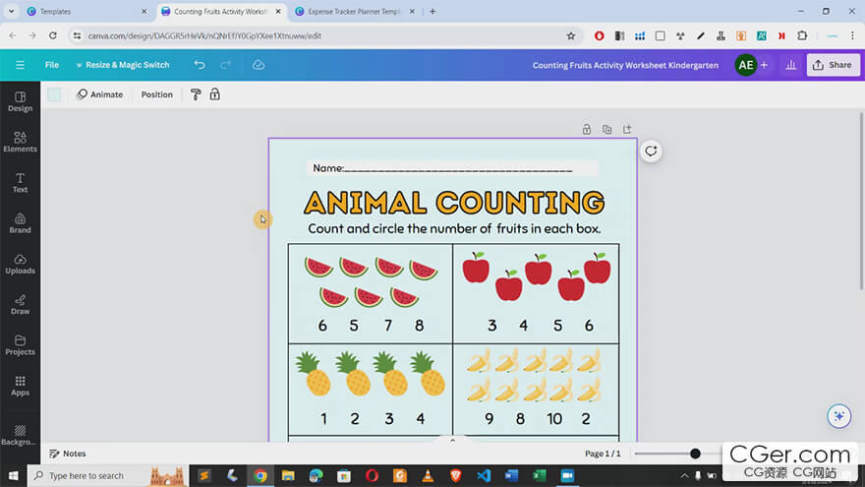
Task: Open File Explorer from taskbar
Action: (x=288, y=475)
